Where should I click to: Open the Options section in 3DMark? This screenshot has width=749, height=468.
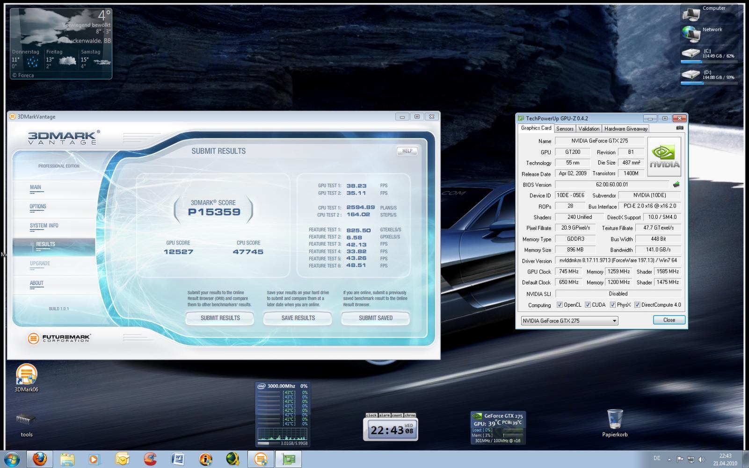[38, 206]
